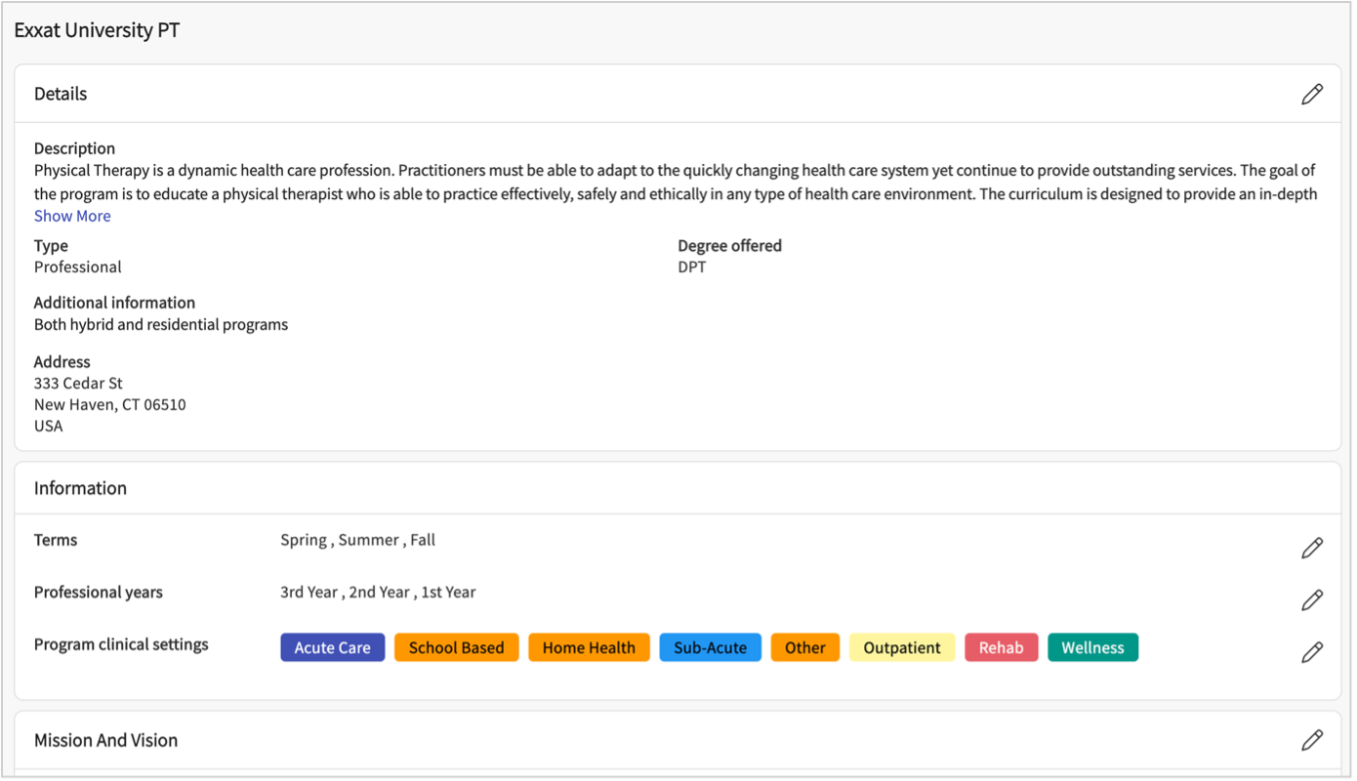This screenshot has width=1357, height=781.
Task: Edit the Terms row using pencil icon
Action: (x=1312, y=548)
